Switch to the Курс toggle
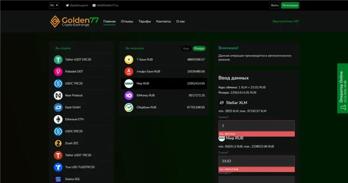This screenshot has width=348, height=183. click(186, 48)
